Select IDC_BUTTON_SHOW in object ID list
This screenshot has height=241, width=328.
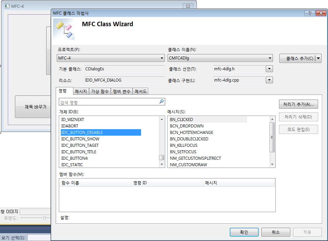pyautogui.click(x=80, y=139)
